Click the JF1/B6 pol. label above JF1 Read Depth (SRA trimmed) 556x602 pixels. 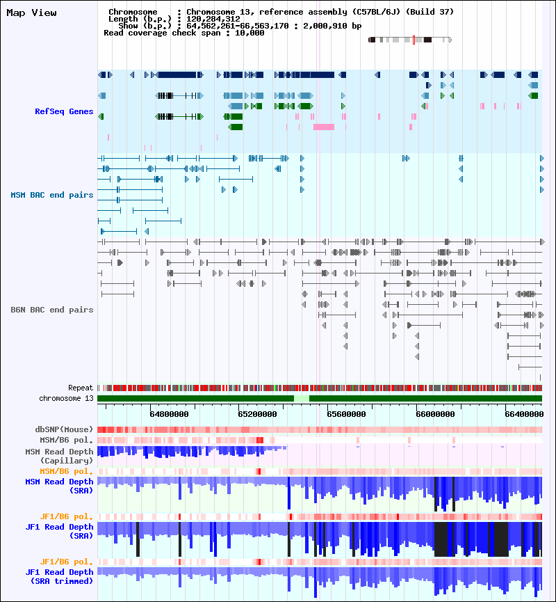point(66,562)
